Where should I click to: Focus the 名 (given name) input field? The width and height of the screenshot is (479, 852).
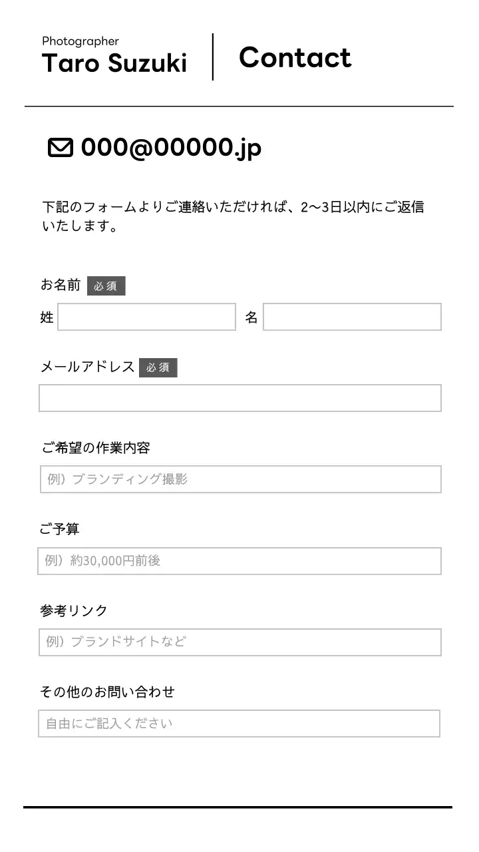click(352, 317)
